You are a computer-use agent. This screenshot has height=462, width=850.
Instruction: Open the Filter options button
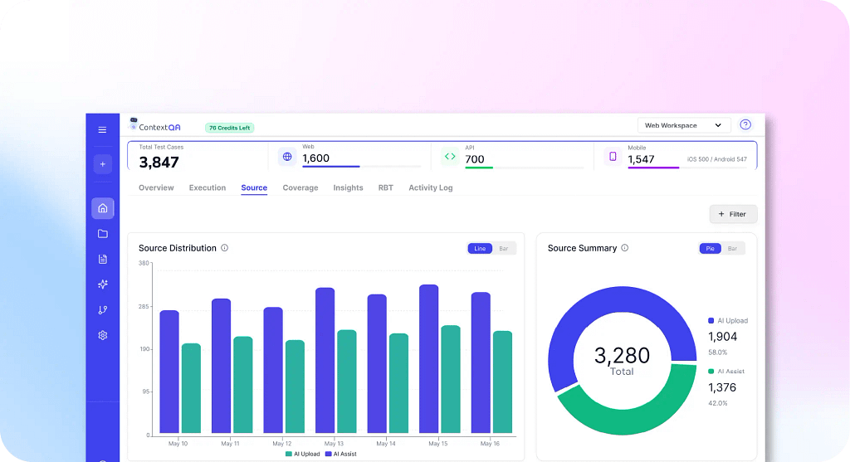732,214
